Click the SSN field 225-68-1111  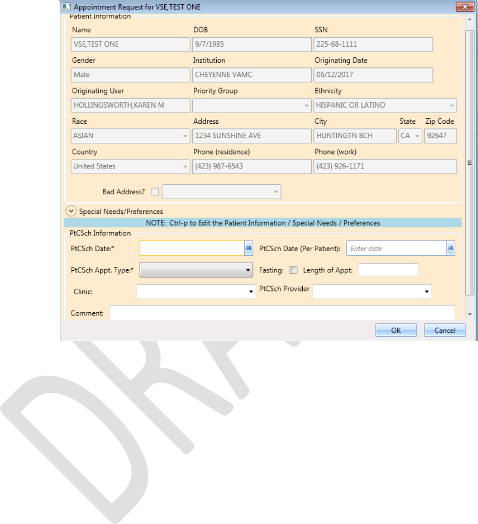coord(373,45)
